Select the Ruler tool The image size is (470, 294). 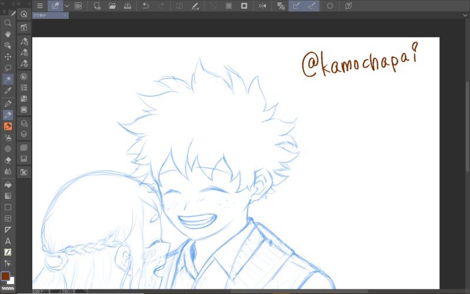click(8, 230)
